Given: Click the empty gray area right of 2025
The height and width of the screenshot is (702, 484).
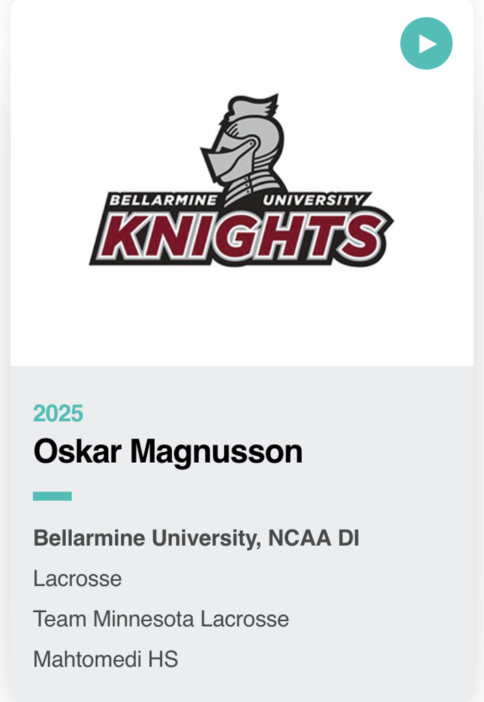Looking at the screenshot, I should 274,413.
